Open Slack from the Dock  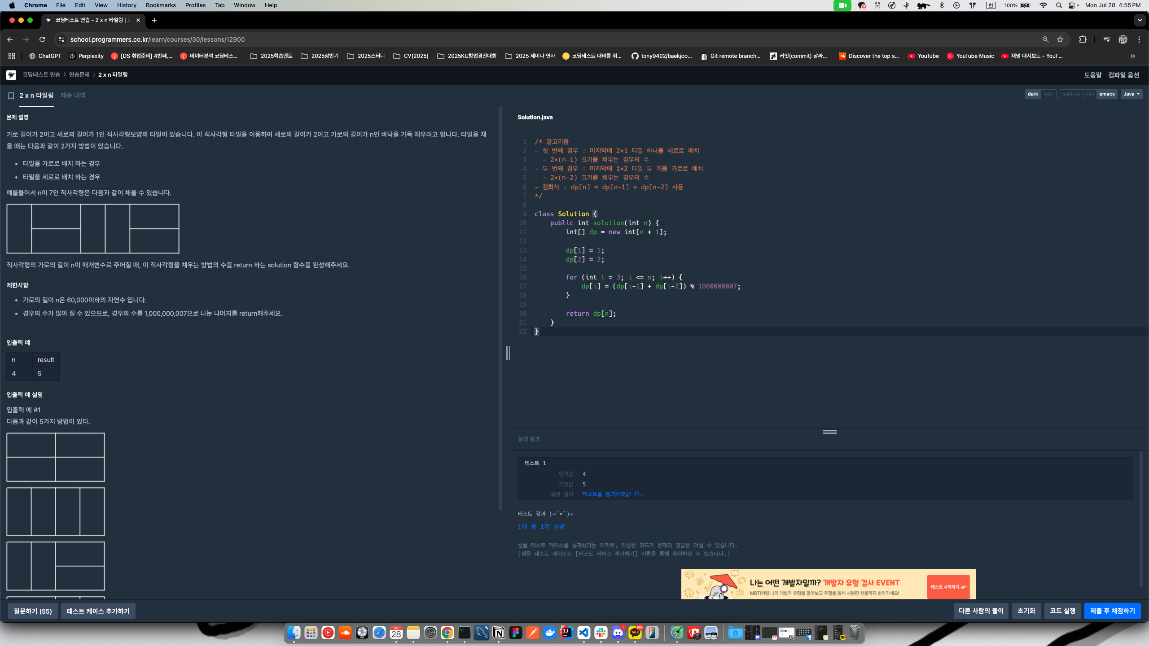click(x=601, y=633)
